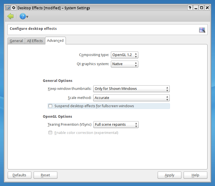
Task: Click the Help button
Action: click(x=195, y=175)
